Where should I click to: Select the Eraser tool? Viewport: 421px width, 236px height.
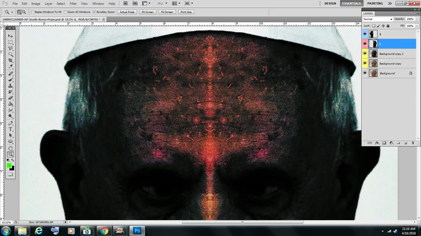point(11,98)
